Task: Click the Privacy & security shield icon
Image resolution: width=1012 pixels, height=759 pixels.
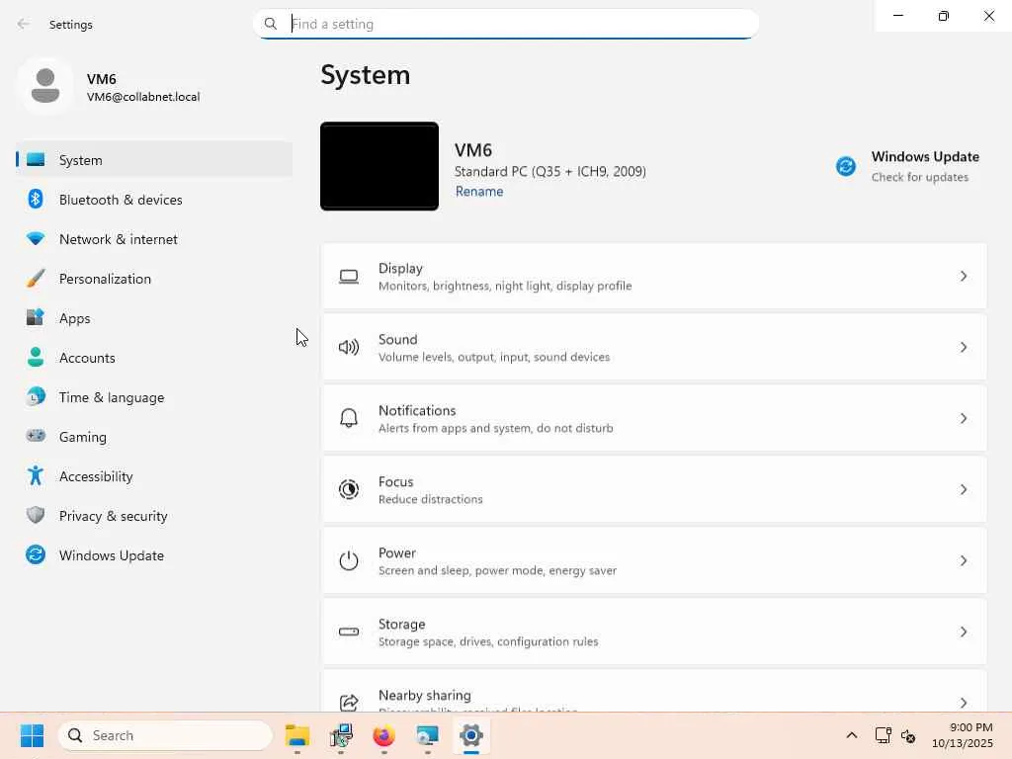Action: click(x=36, y=515)
